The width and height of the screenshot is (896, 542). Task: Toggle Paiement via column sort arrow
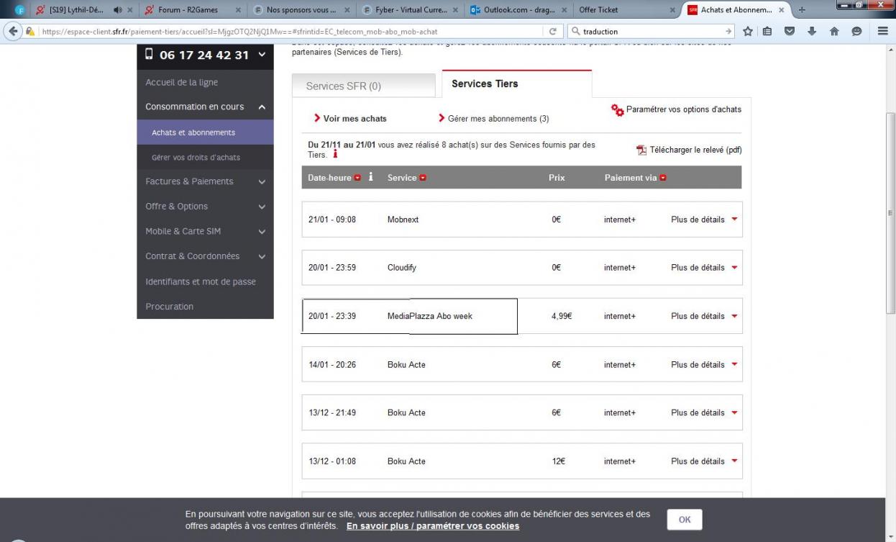[663, 178]
